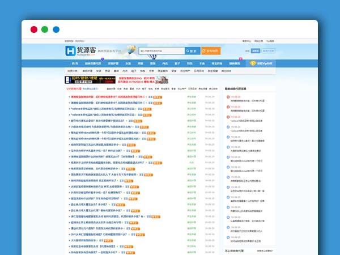Click the 货源客 blue H logo
The height and width of the screenshot is (255, 340).
[71, 51]
